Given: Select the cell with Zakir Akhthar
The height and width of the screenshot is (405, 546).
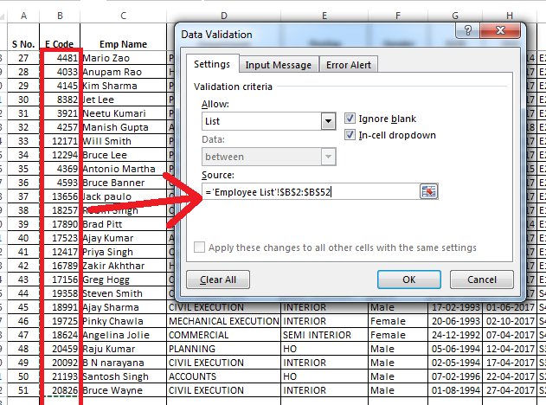Looking at the screenshot, I should [x=123, y=266].
